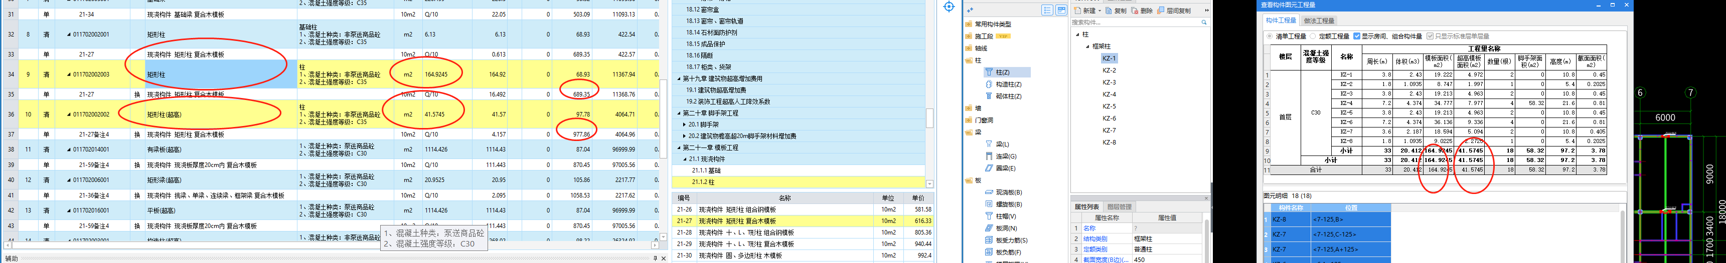Collapse 第二十一章 模板工程 chapter

click(x=679, y=147)
